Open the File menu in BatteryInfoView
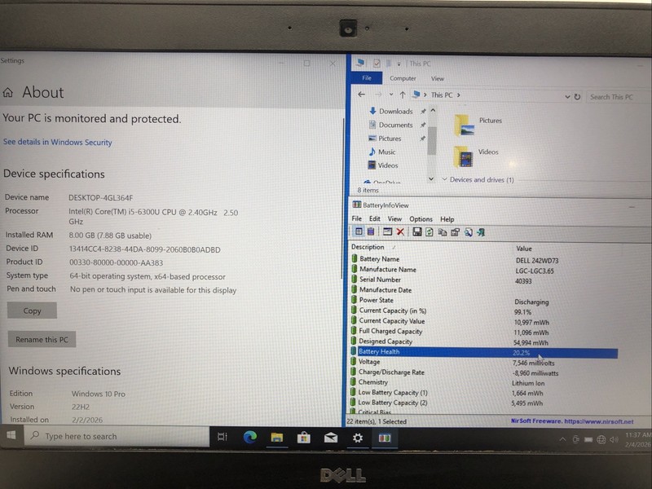Image resolution: width=652 pixels, height=489 pixels. coord(356,218)
